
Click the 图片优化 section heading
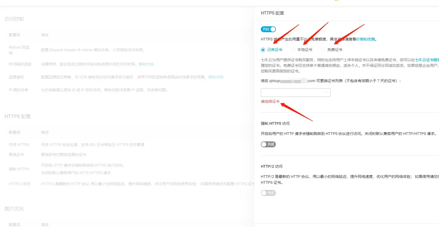(x=14, y=209)
